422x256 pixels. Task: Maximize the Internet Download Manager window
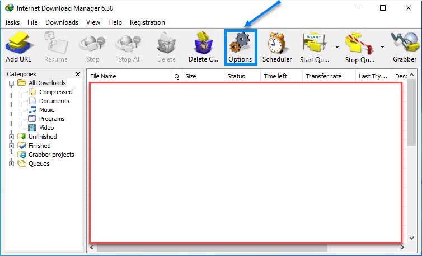[383, 8]
